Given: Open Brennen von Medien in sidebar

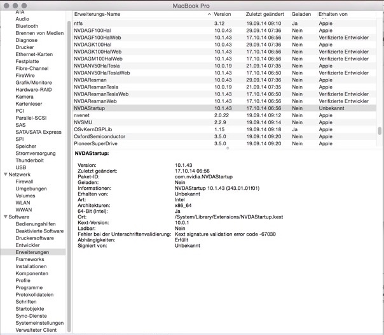Looking at the screenshot, I should pos(39,33).
